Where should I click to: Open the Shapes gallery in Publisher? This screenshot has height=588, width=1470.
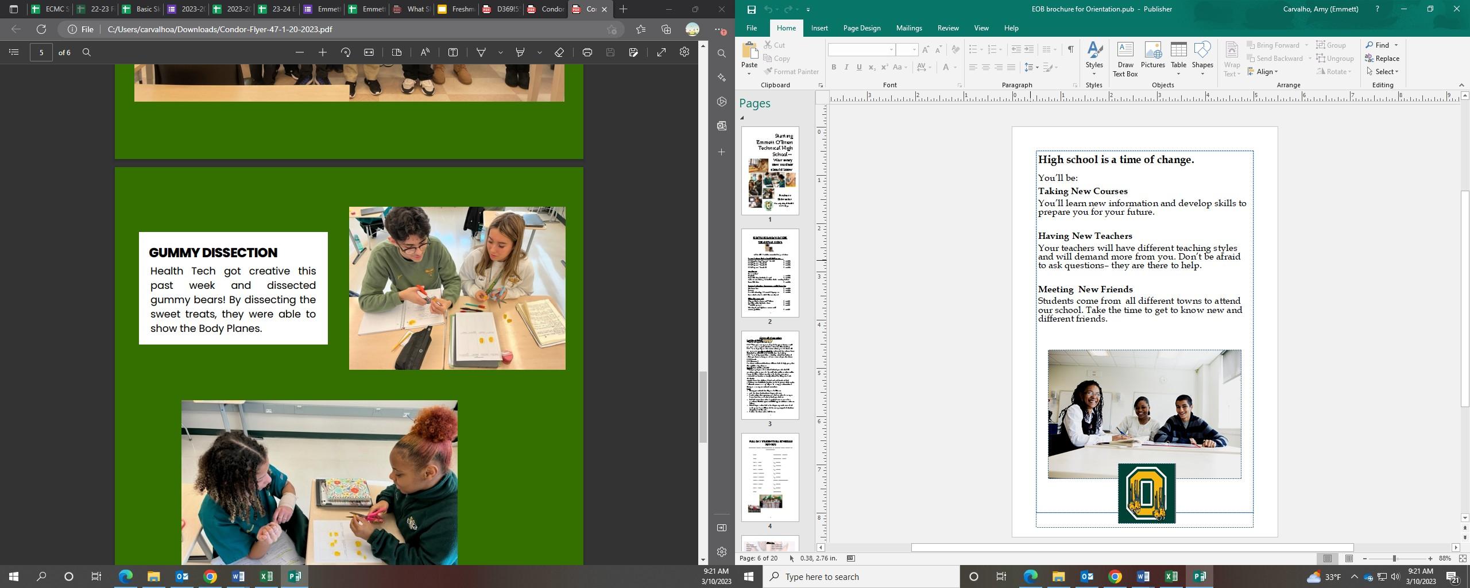click(1202, 59)
